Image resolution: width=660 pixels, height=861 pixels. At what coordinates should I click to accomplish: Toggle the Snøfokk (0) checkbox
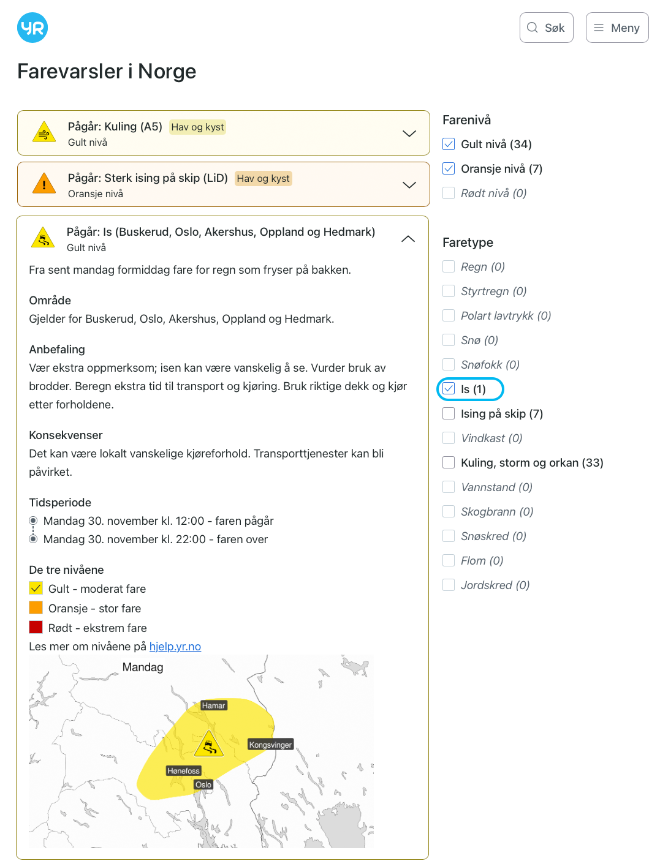point(449,364)
